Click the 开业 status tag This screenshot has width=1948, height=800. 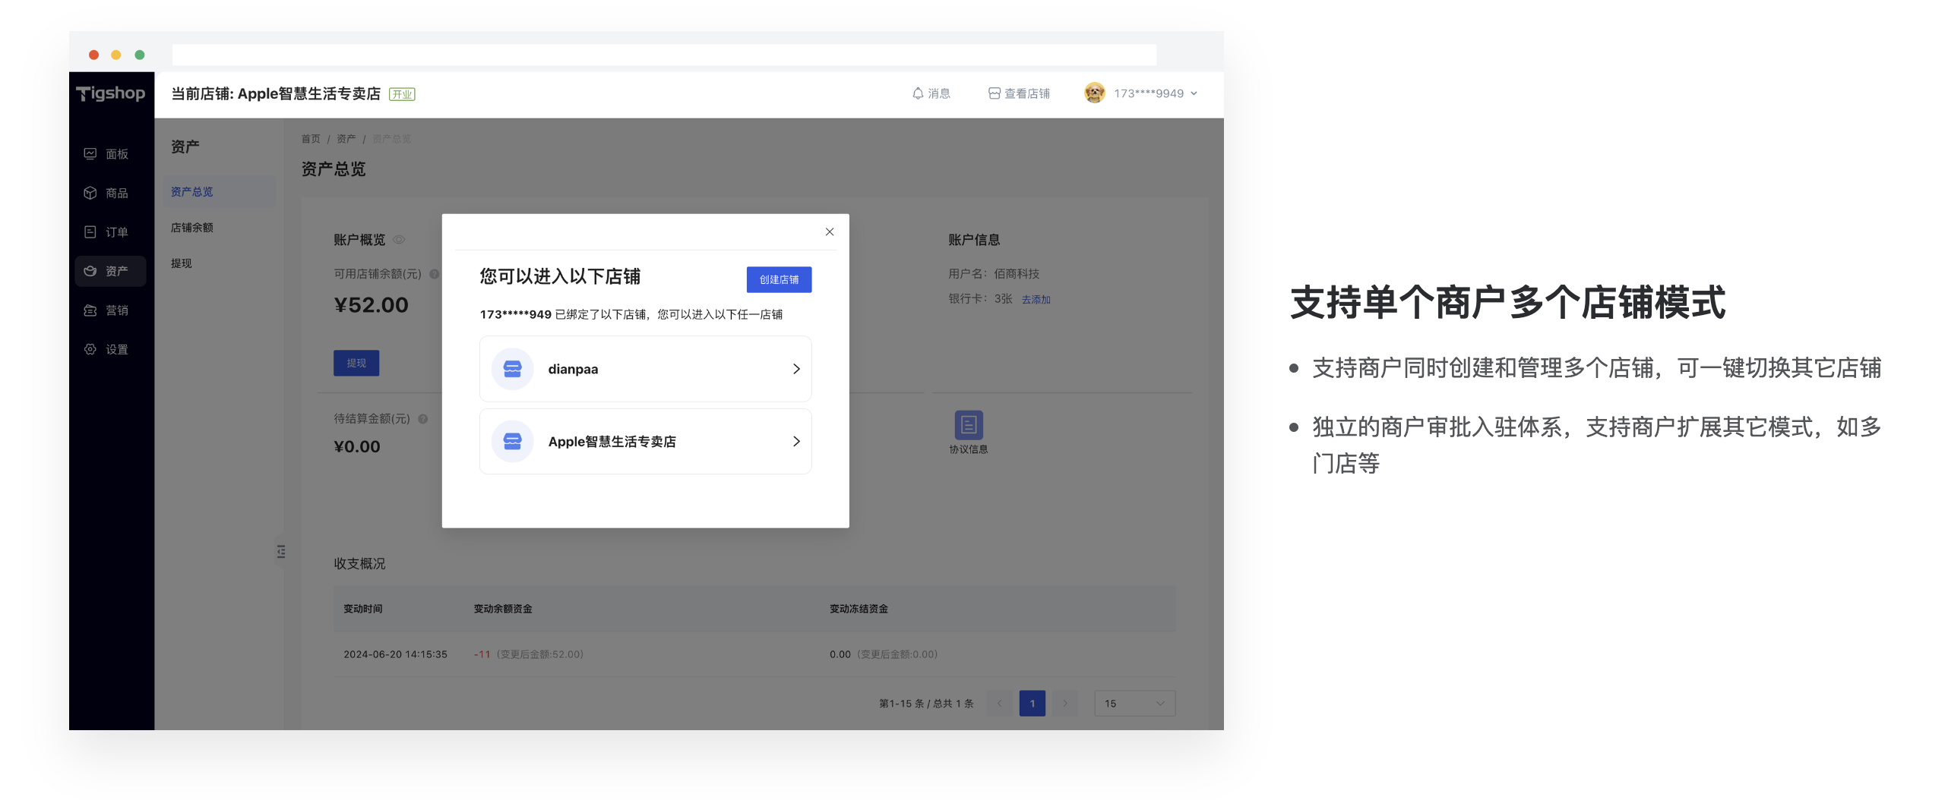[x=402, y=94]
